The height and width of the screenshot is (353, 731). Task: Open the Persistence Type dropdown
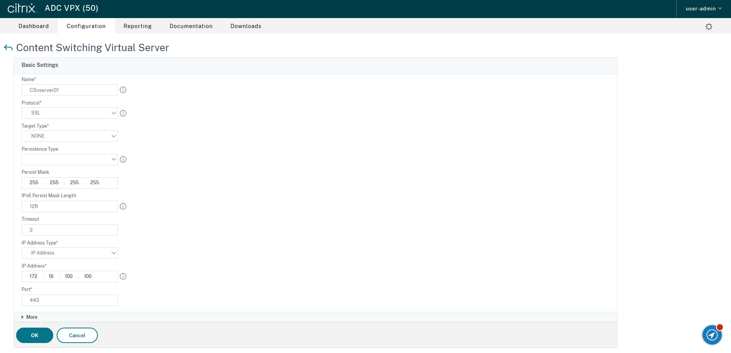click(70, 160)
